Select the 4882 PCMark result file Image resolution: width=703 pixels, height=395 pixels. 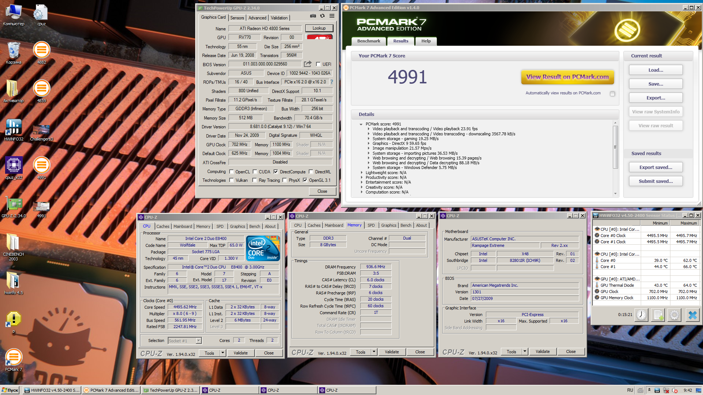click(x=41, y=53)
